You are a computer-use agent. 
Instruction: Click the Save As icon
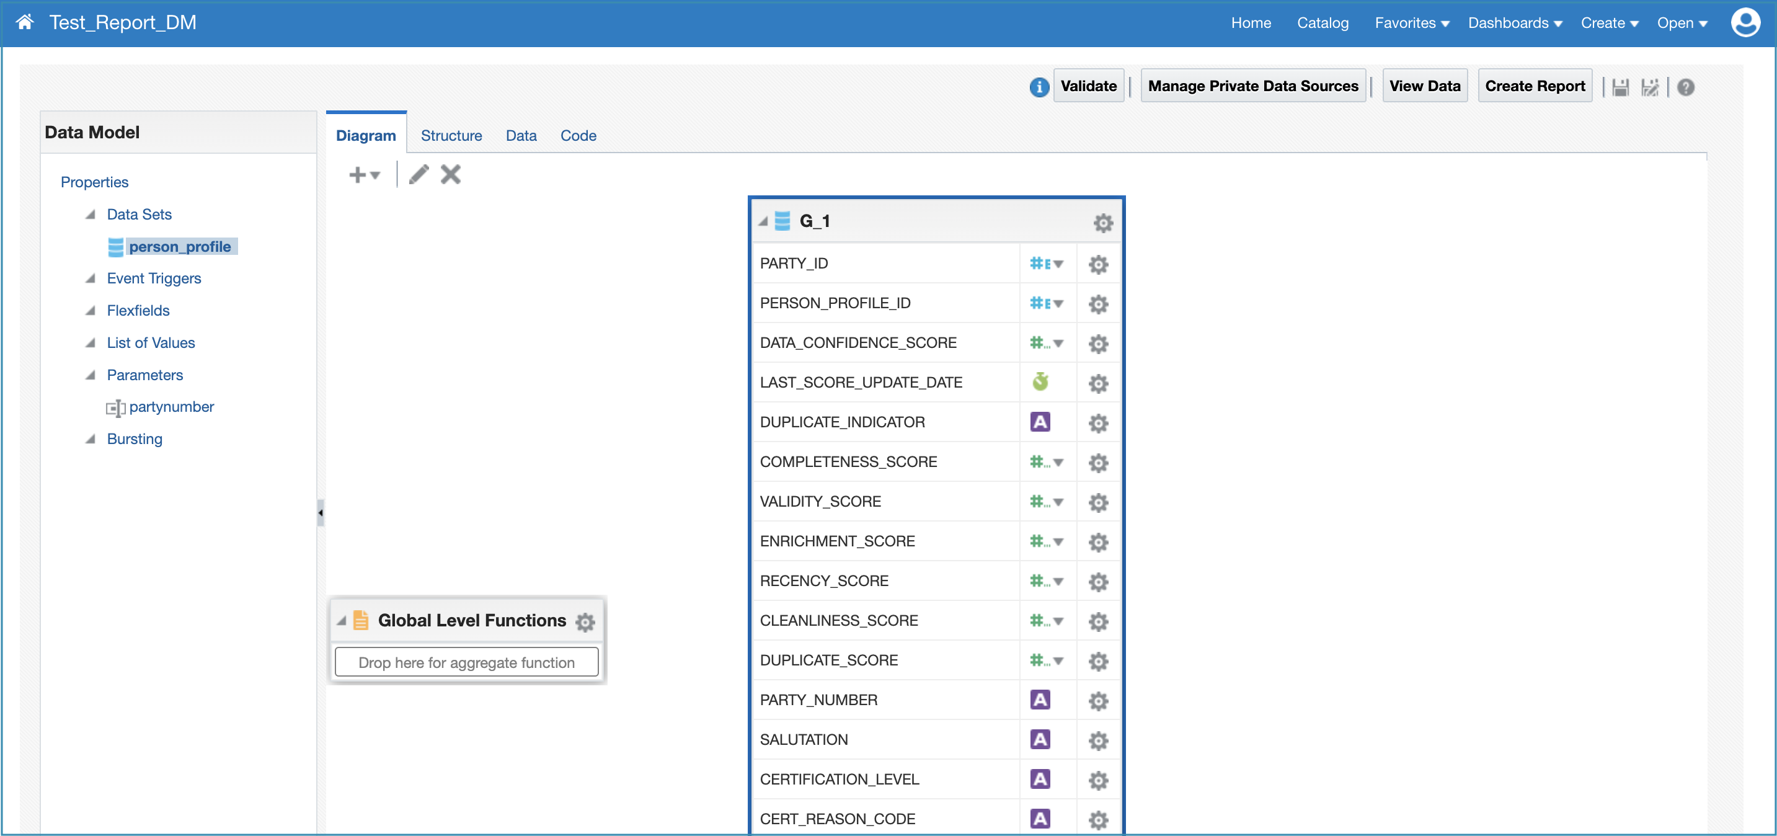[1649, 87]
